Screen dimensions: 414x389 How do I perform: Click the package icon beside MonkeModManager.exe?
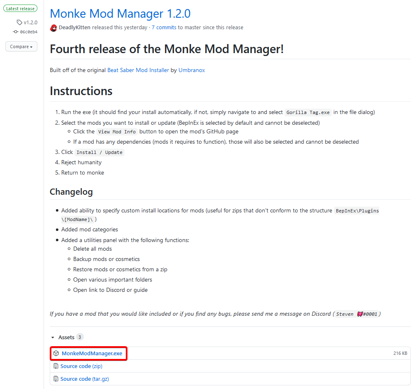point(56,354)
